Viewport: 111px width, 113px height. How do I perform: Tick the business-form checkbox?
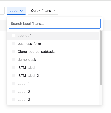pyautogui.click(x=14, y=44)
